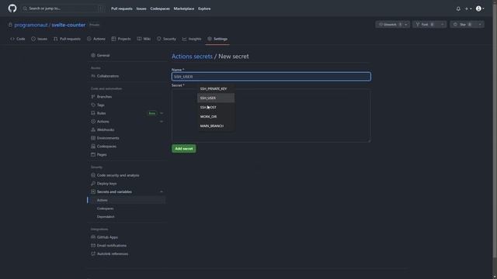Switch to the Code tab
The image size is (497, 279).
(18, 39)
